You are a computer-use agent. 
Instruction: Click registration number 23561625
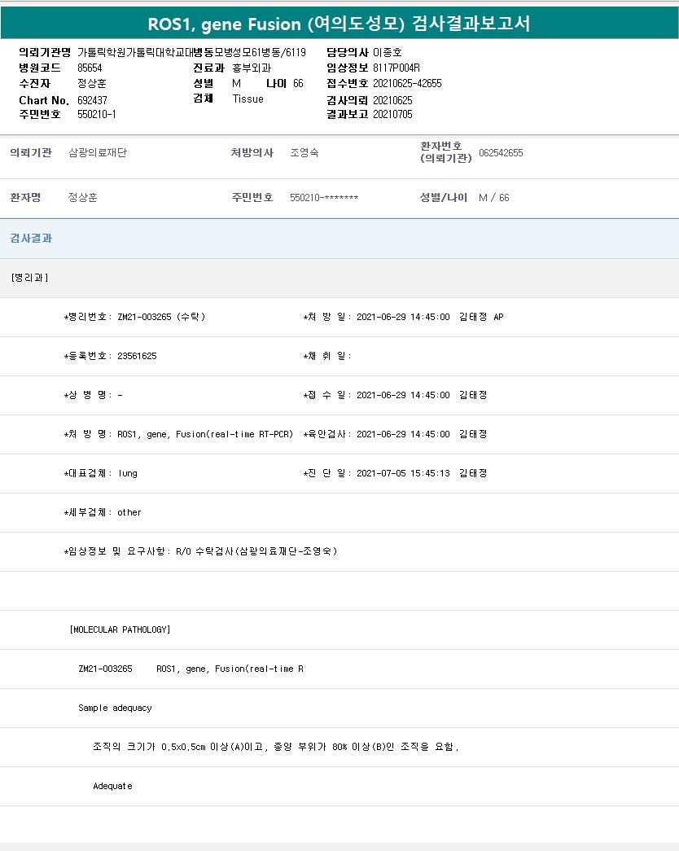click(x=137, y=356)
